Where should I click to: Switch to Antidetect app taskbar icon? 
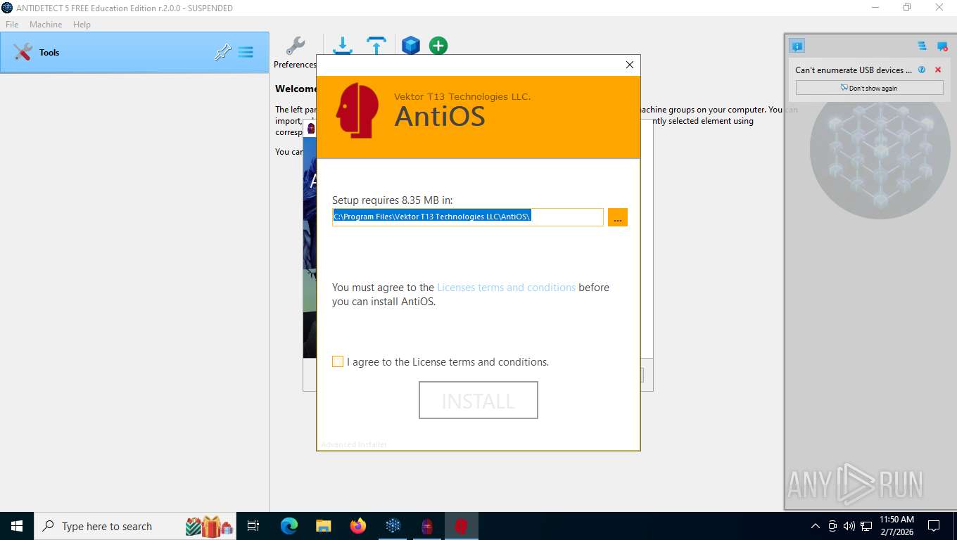(393, 526)
